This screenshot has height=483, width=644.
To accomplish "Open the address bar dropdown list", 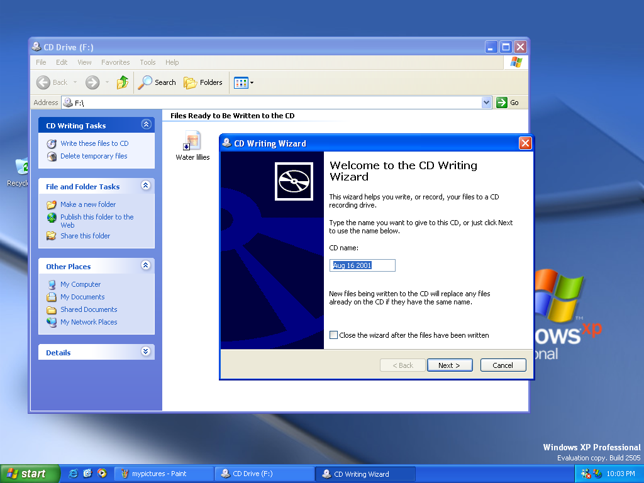I will [486, 103].
